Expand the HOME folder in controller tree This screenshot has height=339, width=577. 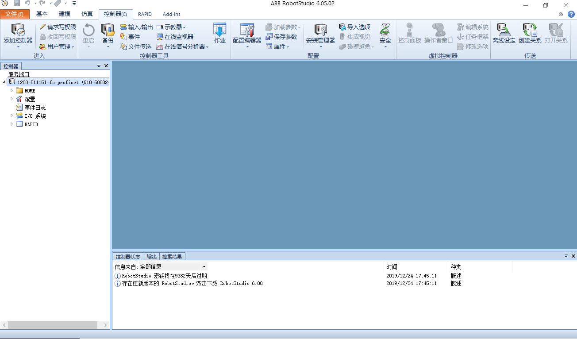11,90
